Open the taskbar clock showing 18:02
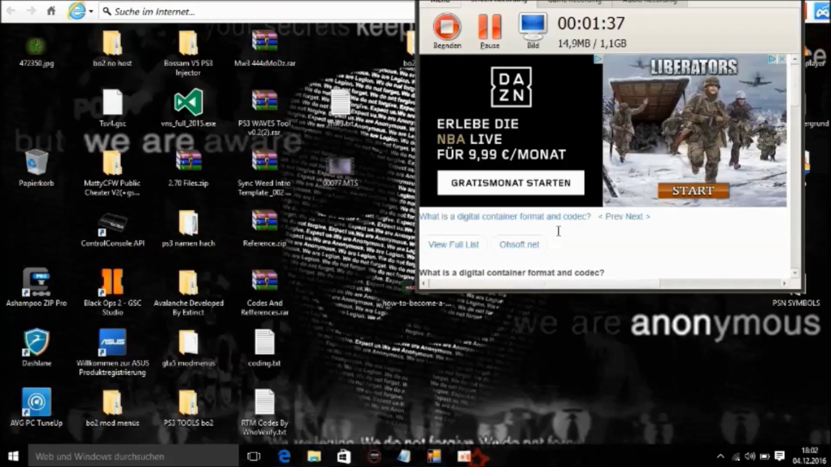831x467 pixels. point(810,456)
